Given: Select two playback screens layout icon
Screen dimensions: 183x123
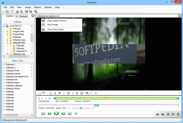Looking at the screenshot, I should (x=21, y=12).
